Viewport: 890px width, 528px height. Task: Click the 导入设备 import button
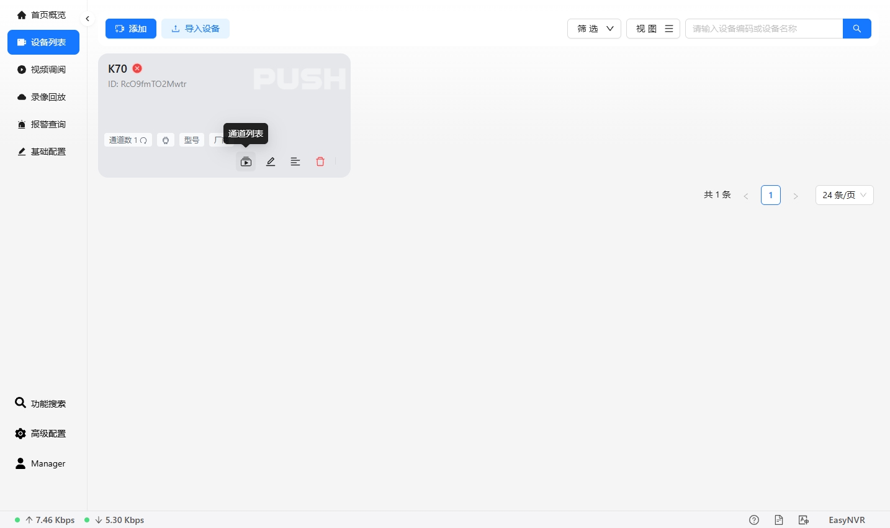[196, 29]
